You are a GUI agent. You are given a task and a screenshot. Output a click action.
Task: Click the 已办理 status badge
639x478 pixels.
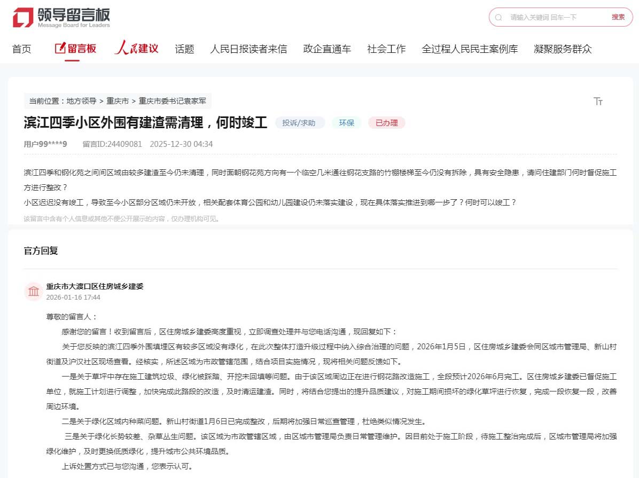coord(386,122)
